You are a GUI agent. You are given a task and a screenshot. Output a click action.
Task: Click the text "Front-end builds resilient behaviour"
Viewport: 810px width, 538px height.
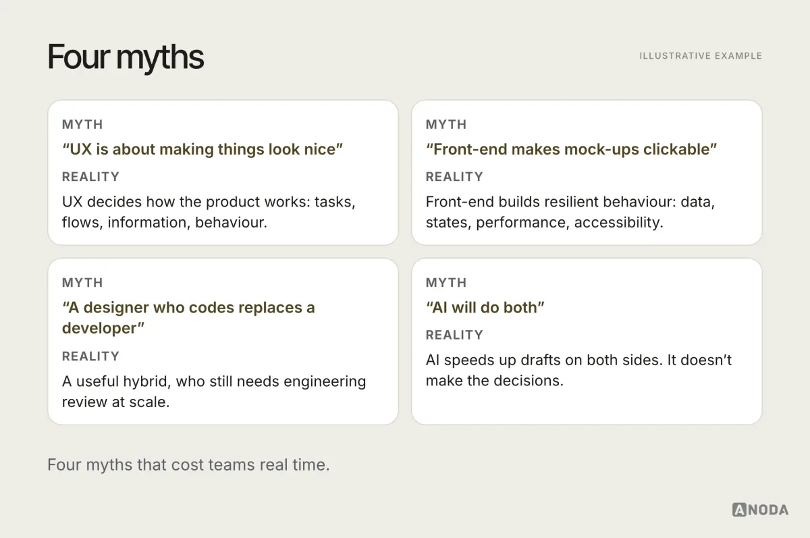pyautogui.click(x=551, y=202)
